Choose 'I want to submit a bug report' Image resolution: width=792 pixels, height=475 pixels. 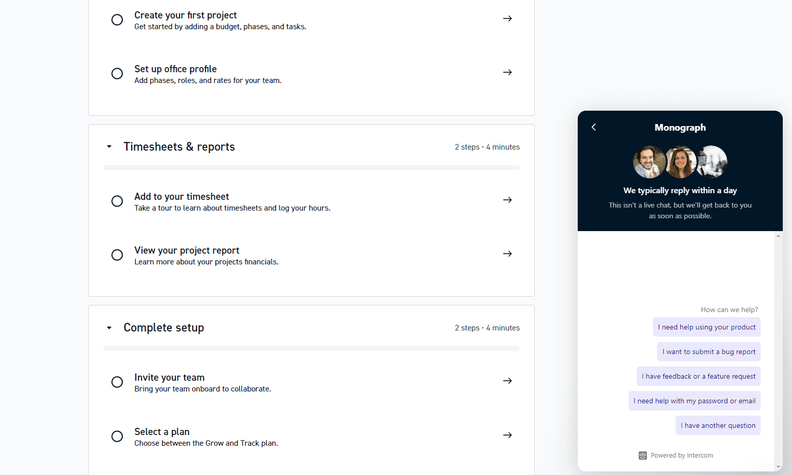coord(708,352)
